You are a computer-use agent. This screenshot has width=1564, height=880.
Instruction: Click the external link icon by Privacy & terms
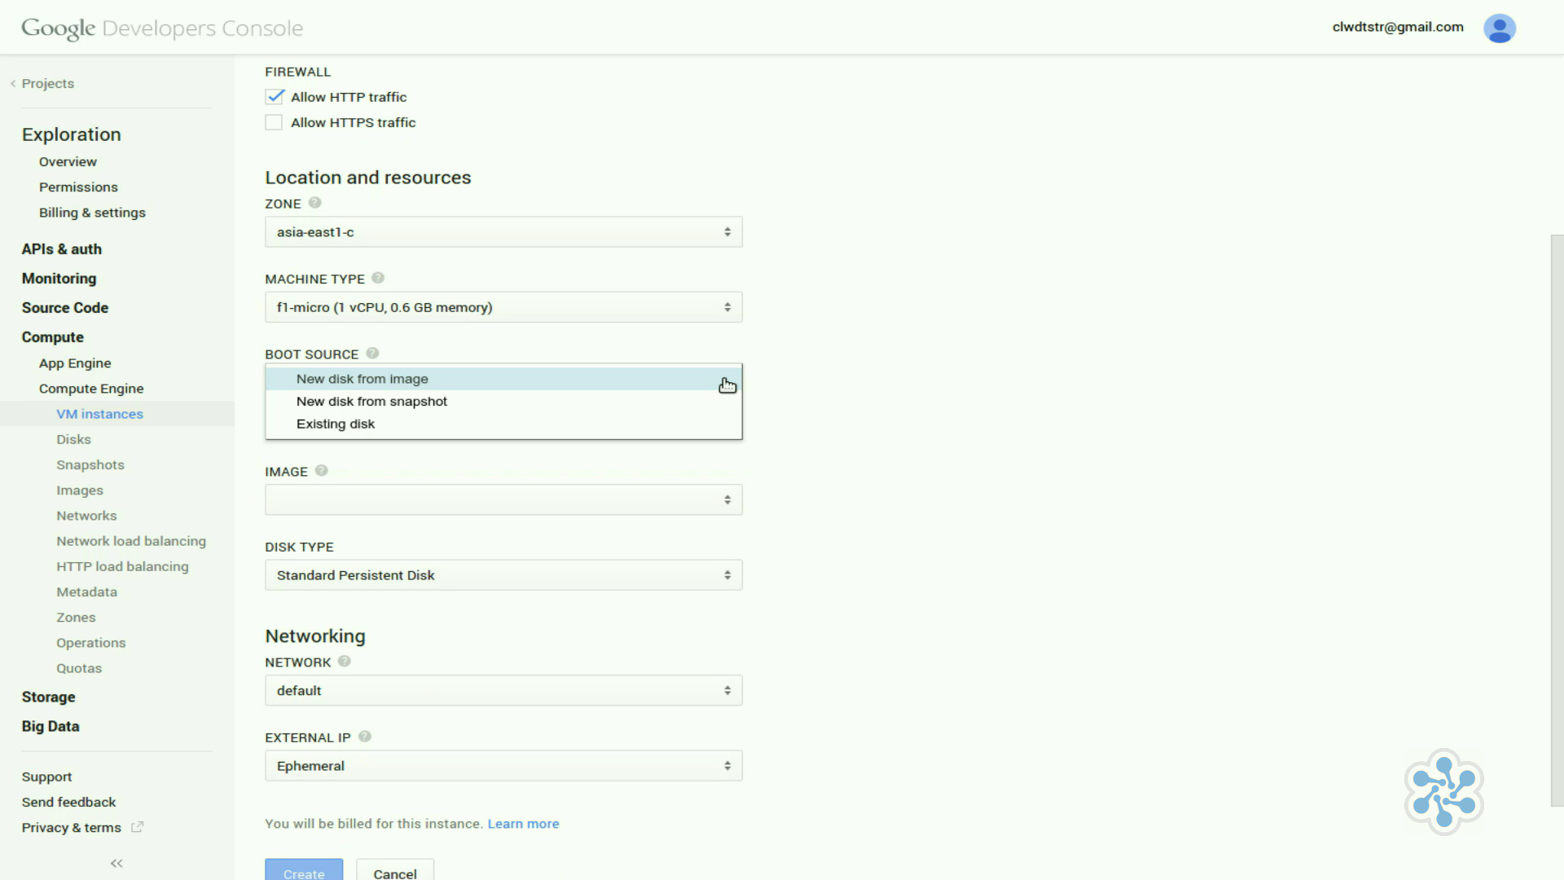(x=138, y=827)
